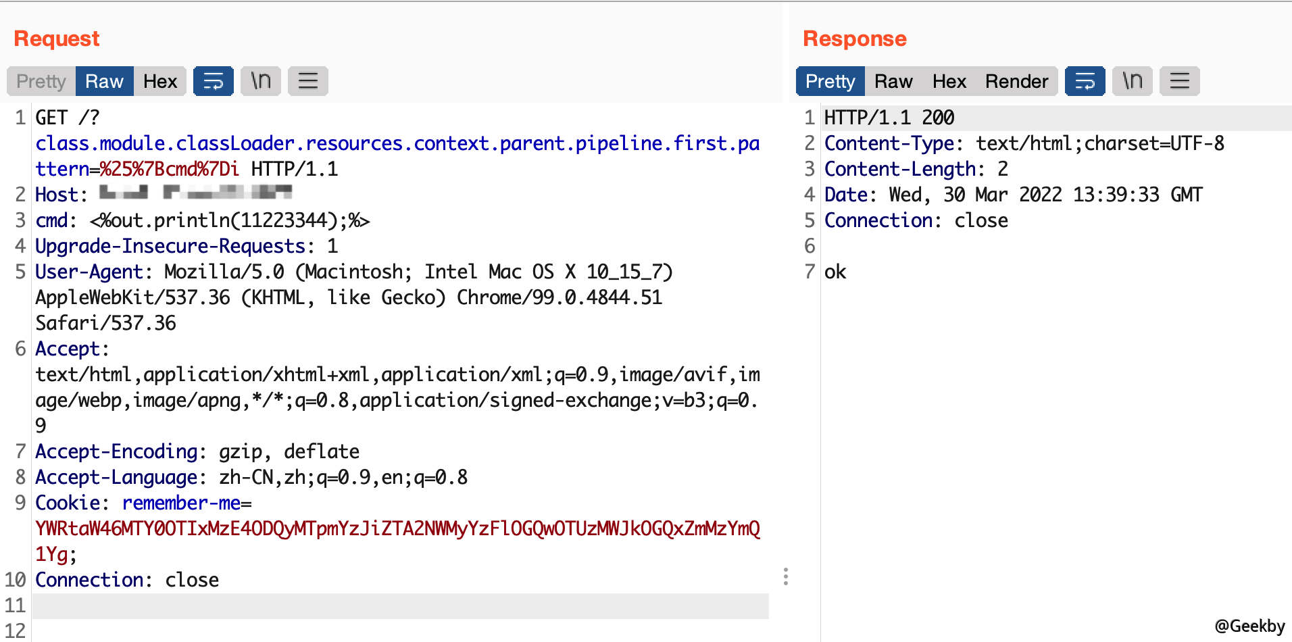This screenshot has width=1292, height=642.
Task: Click the remember-me cookie value text
Action: pyautogui.click(x=397, y=528)
